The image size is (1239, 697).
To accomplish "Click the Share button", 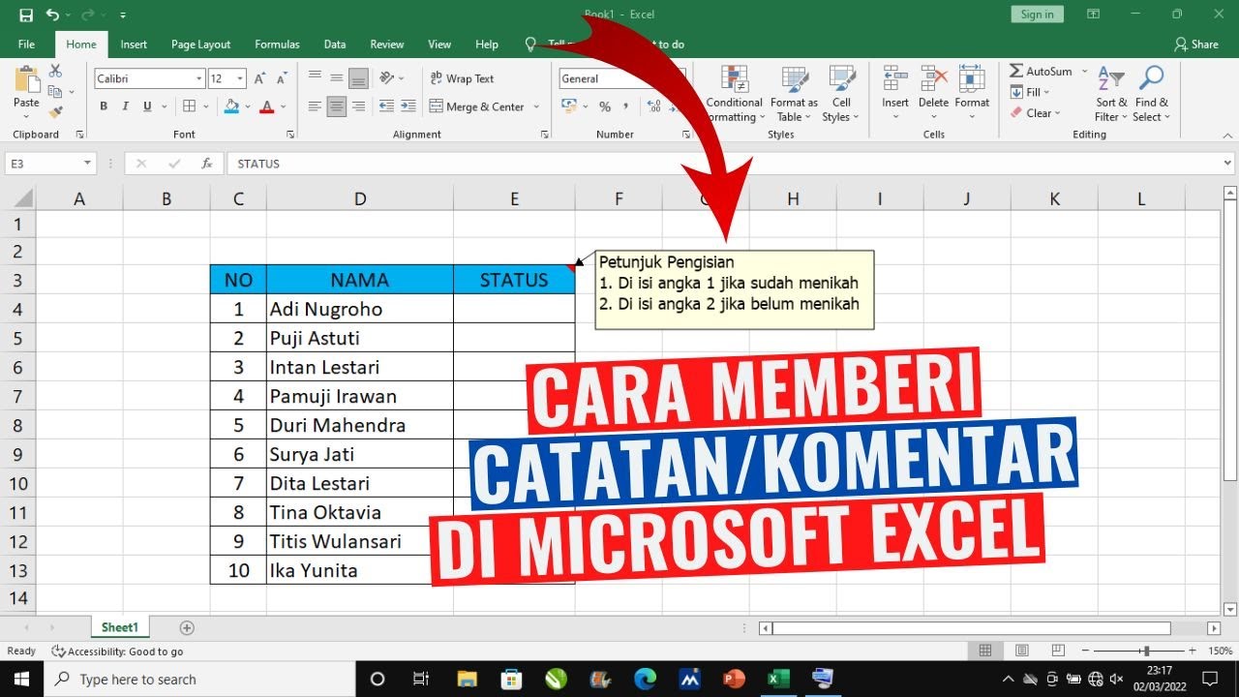I will click(x=1196, y=44).
